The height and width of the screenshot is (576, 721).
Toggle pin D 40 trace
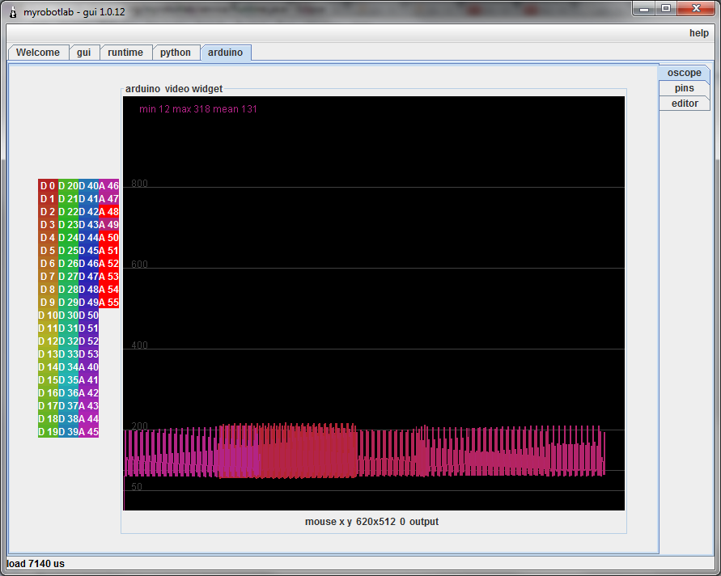coord(88,186)
